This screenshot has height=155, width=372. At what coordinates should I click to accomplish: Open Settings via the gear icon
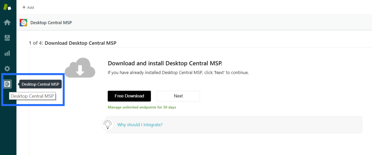[x=7, y=69]
